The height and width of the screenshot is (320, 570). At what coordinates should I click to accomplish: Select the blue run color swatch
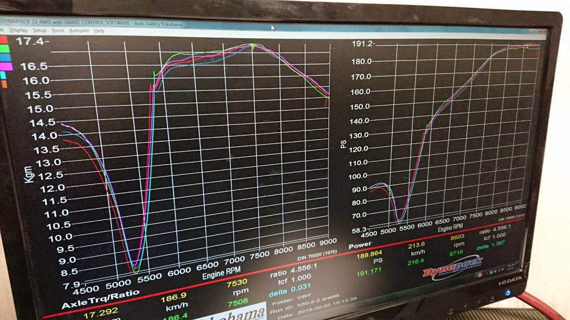pos(4,58)
